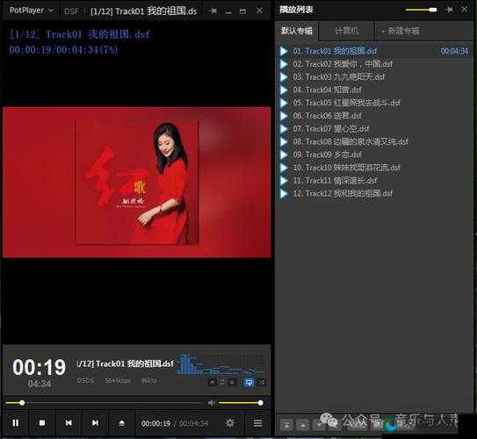
Task: Click the play icon beside Track12
Action: click(x=284, y=193)
